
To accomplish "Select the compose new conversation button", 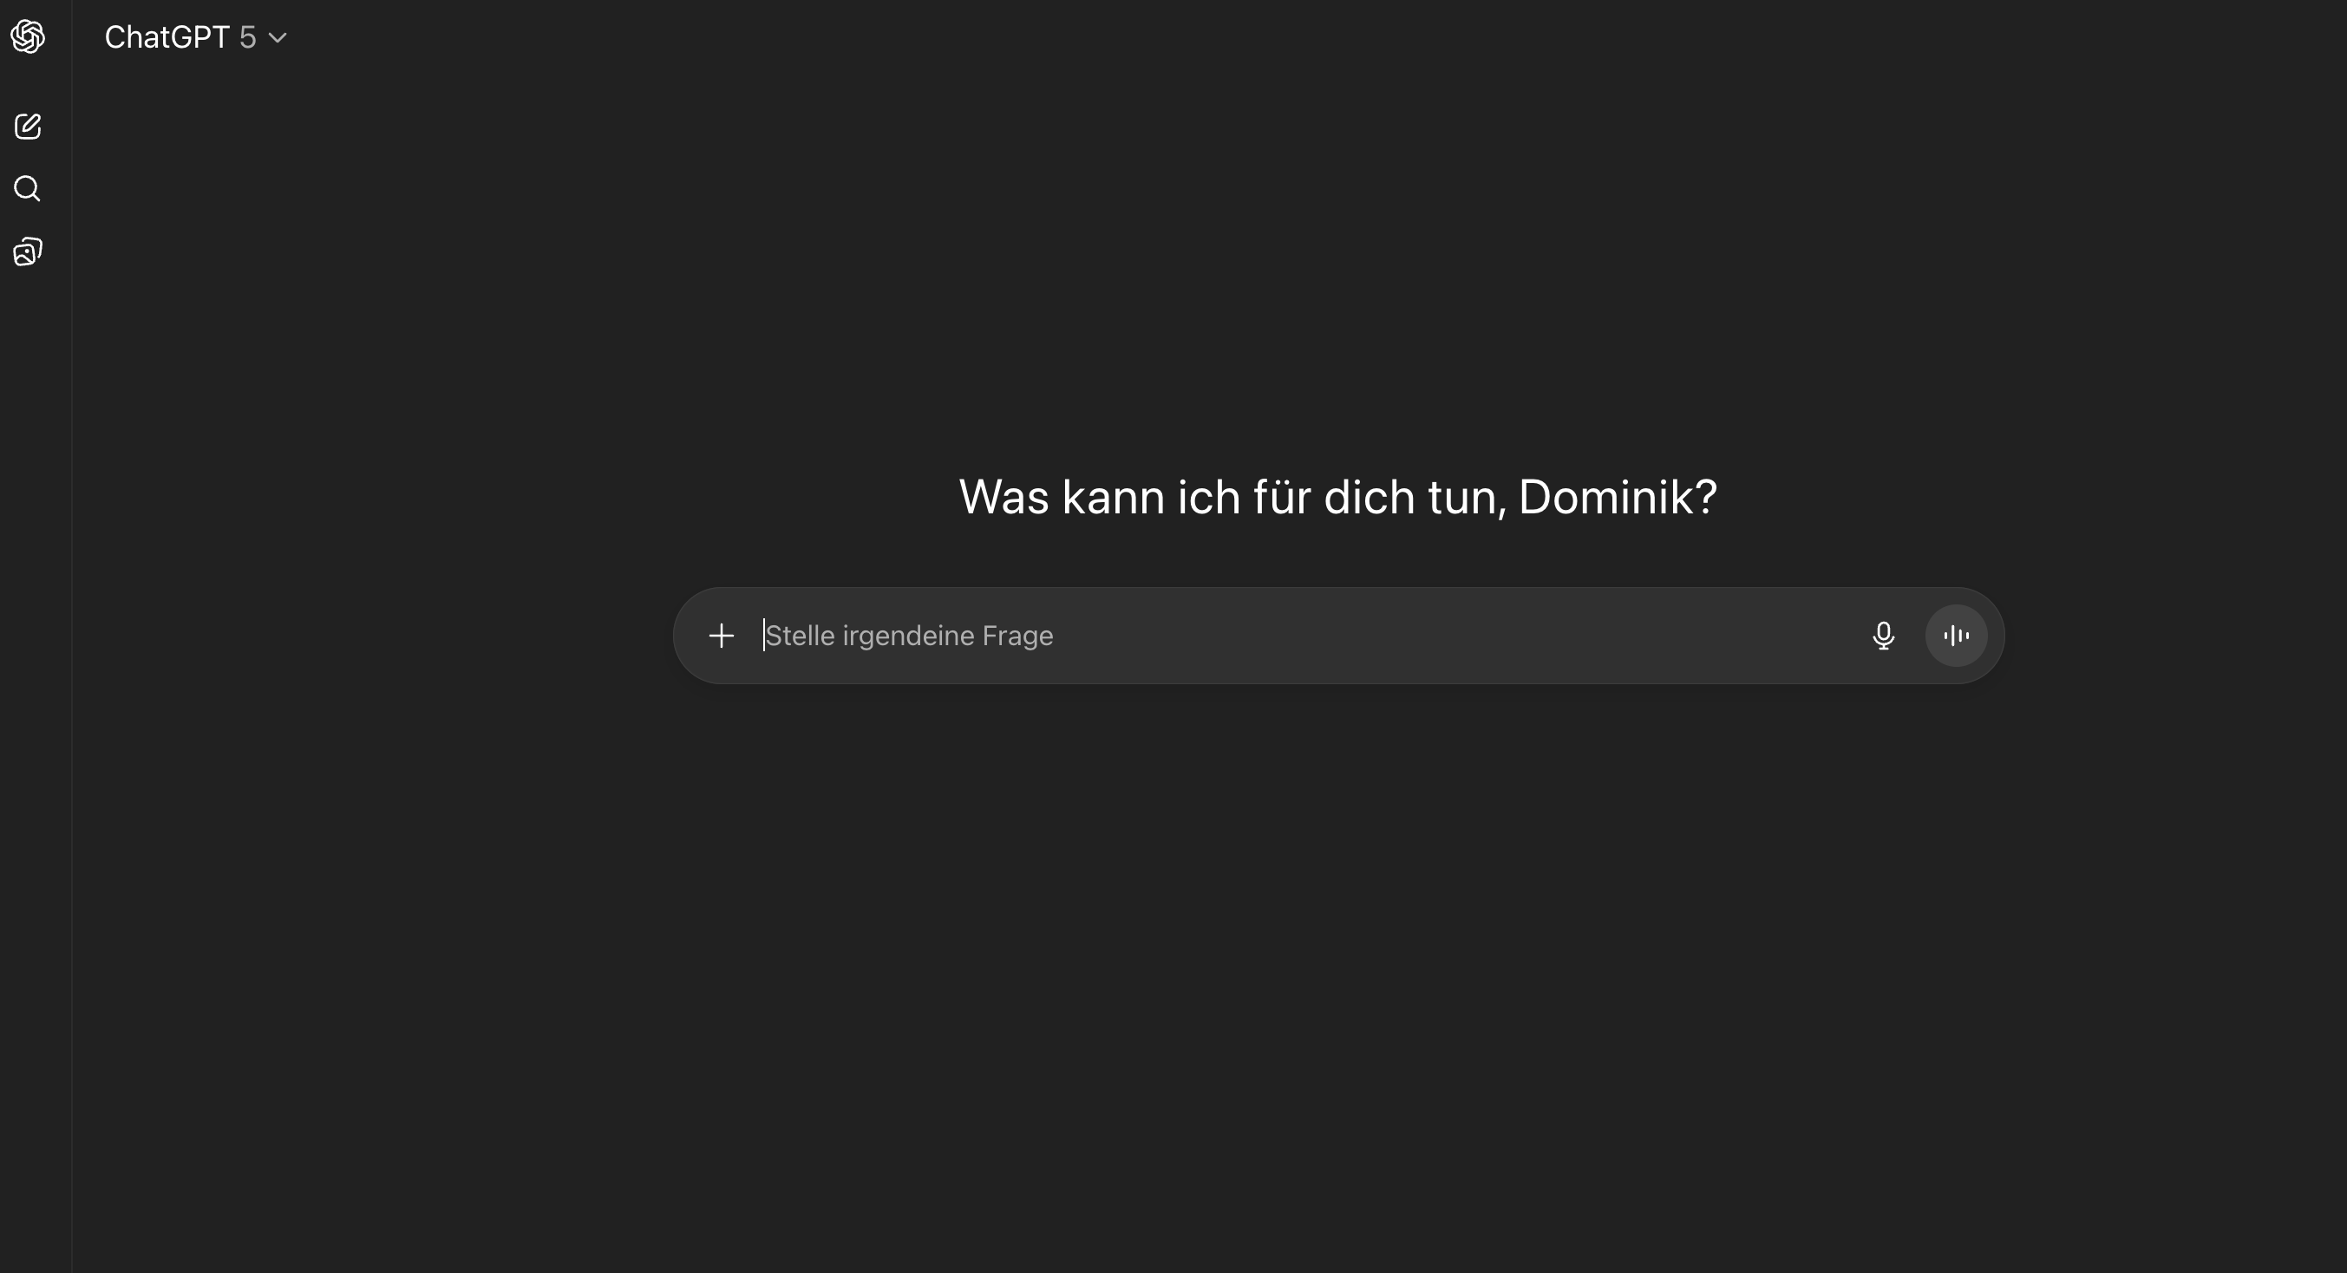I will click(28, 126).
